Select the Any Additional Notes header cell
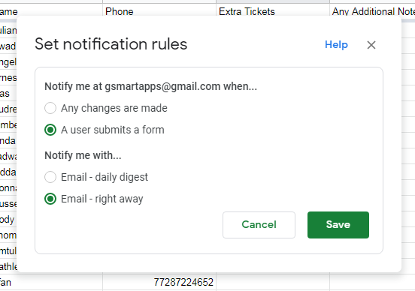 tap(372, 10)
